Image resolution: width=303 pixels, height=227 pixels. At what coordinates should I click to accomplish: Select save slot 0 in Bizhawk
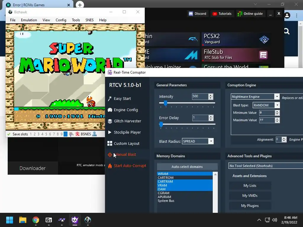point(65,134)
